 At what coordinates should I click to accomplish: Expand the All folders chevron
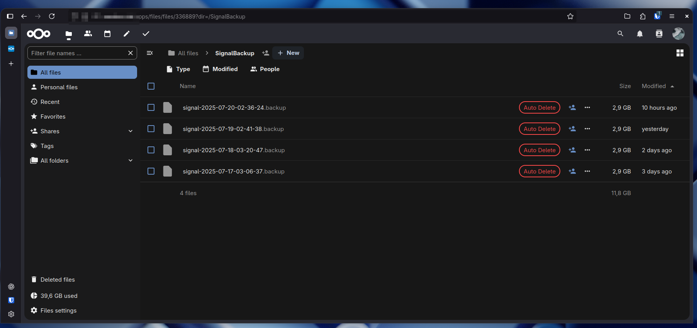131,161
